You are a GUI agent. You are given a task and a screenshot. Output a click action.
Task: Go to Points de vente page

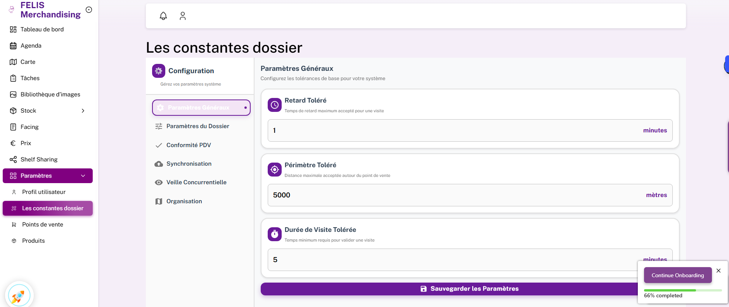point(43,225)
